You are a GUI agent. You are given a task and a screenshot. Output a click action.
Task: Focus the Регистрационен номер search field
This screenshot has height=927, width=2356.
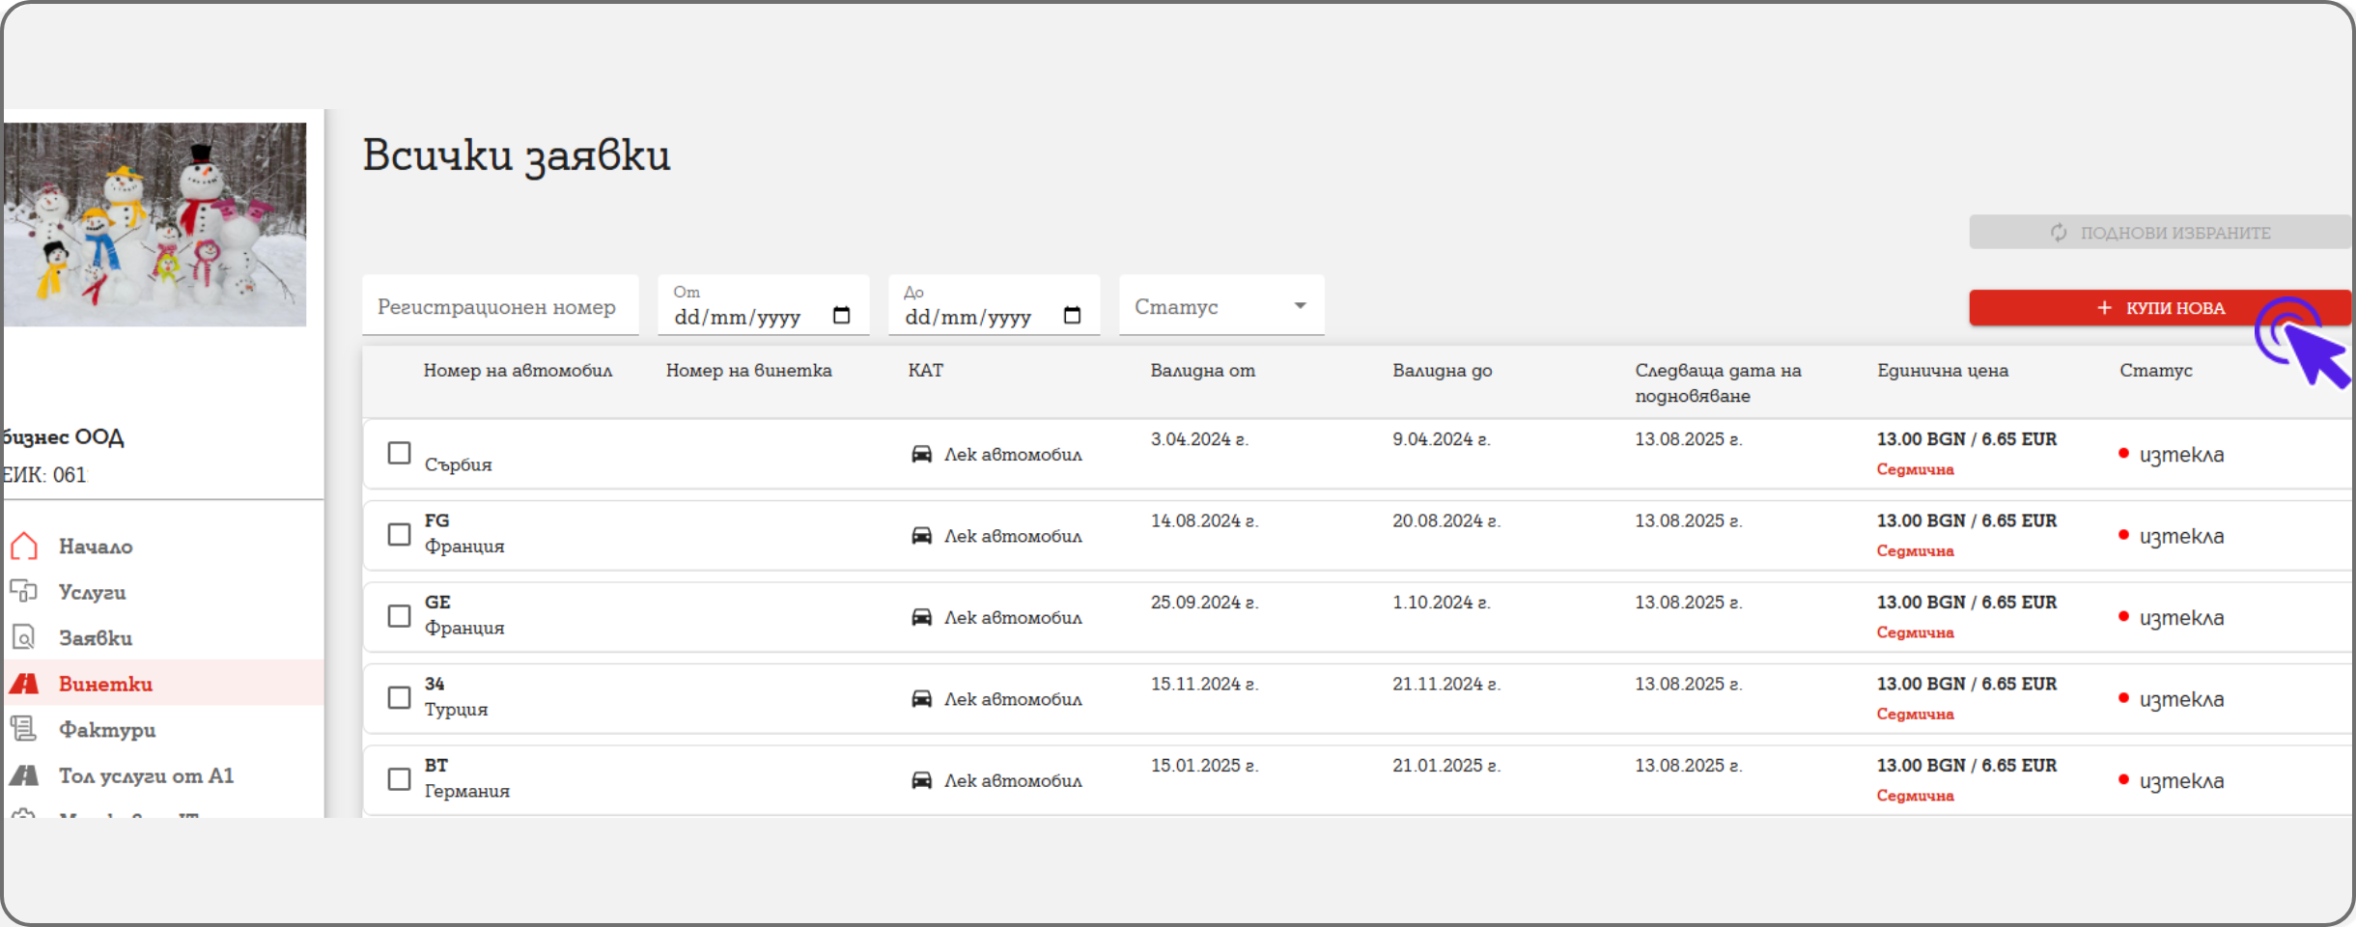coord(500,307)
